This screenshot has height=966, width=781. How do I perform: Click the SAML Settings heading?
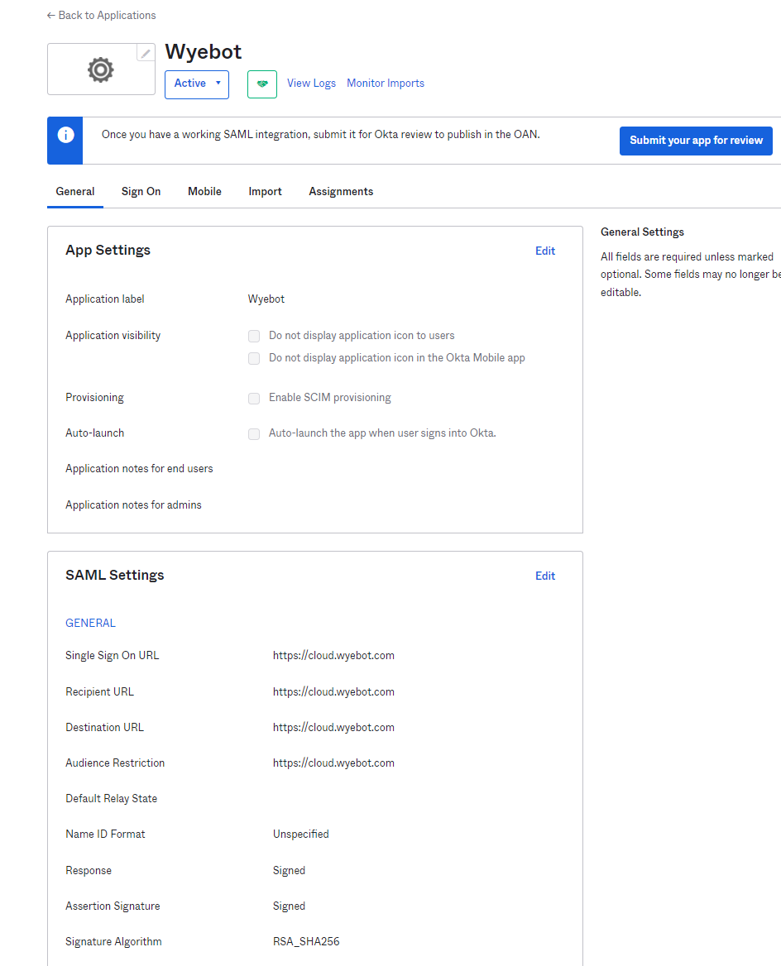[x=115, y=576]
